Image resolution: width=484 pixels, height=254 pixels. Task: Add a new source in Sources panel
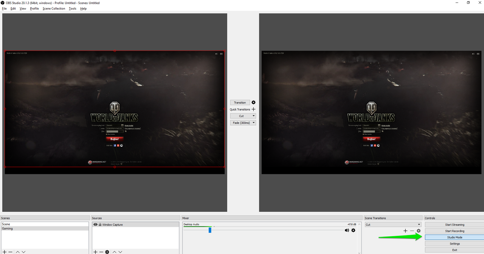pyautogui.click(x=95, y=252)
